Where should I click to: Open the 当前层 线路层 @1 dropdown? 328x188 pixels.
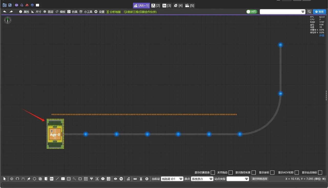(x=172, y=179)
